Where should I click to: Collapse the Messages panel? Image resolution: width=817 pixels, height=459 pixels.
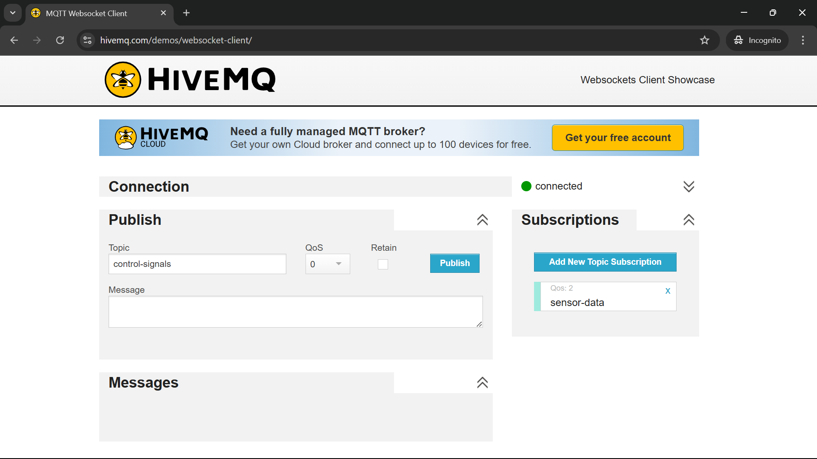[482, 382]
